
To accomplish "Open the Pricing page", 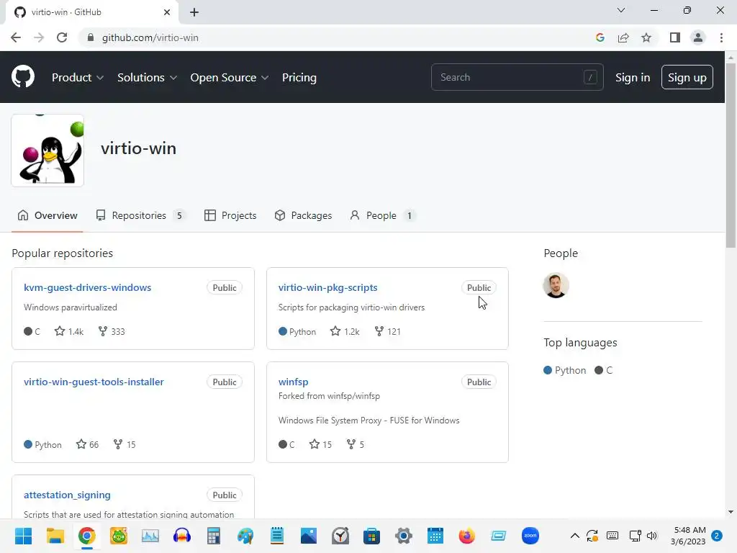I will tap(299, 78).
